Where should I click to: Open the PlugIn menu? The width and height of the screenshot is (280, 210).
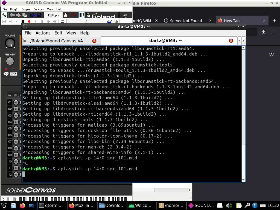click(14, 9)
